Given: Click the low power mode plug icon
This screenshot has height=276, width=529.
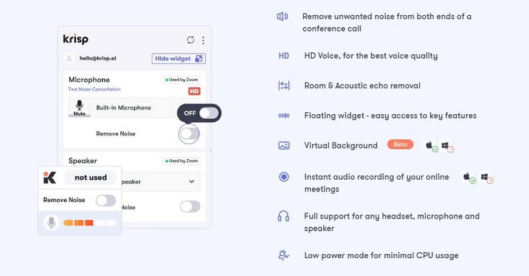Looking at the screenshot, I should click(284, 256).
